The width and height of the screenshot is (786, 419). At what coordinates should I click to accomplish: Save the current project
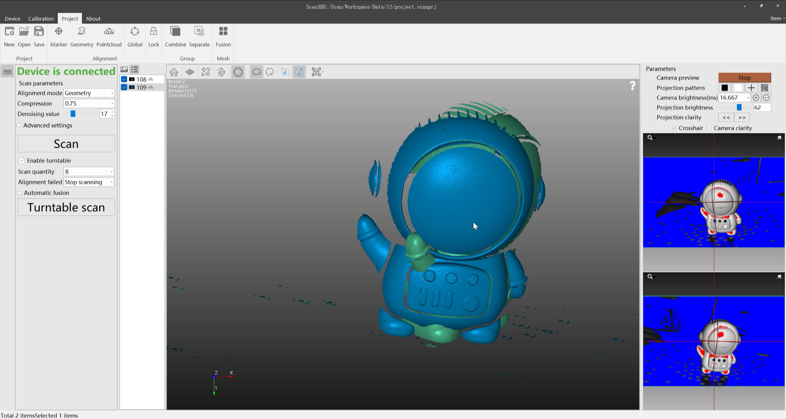39,37
